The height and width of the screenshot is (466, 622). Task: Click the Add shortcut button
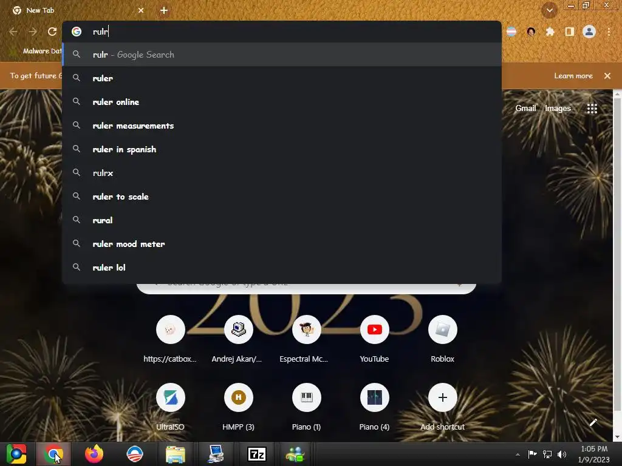click(442, 407)
